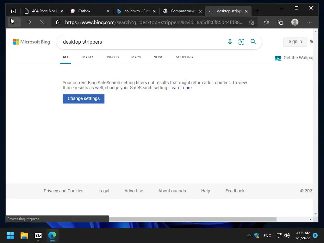The image size is (324, 243).
Task: Open Windows Security tray icon
Action: (257, 235)
